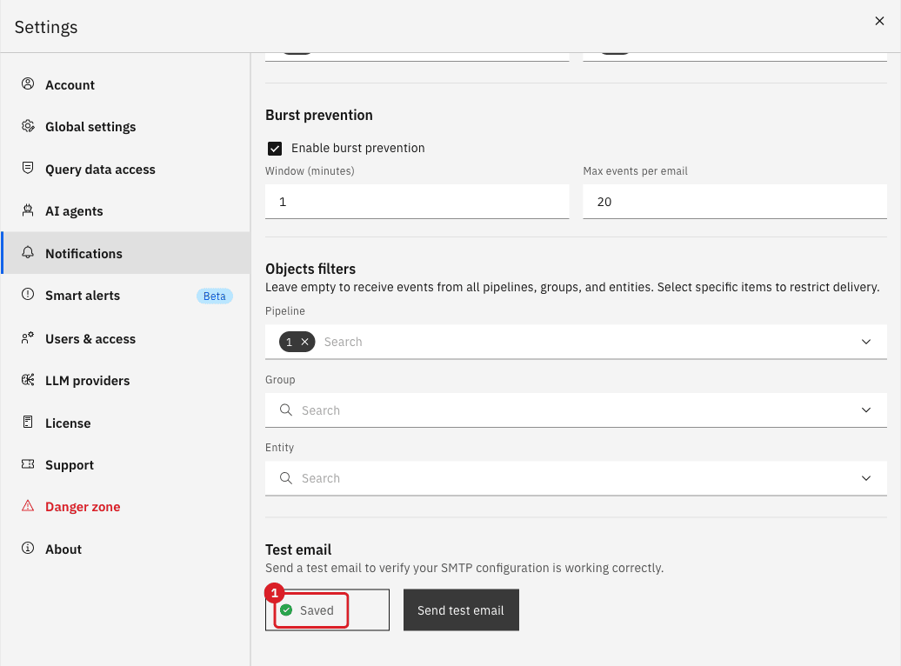Viewport: 901px width, 666px height.
Task: Expand the Group dropdown chevron
Action: point(866,410)
